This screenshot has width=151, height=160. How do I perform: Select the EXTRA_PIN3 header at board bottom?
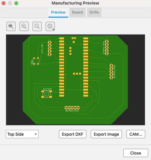[x=72, y=107]
